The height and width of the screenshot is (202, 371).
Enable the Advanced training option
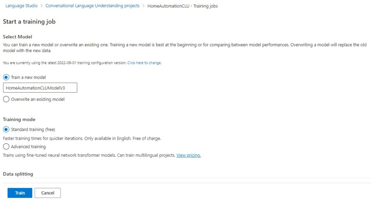point(6,147)
